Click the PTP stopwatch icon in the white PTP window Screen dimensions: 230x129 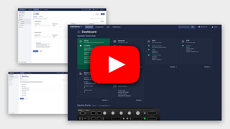click(x=34, y=14)
